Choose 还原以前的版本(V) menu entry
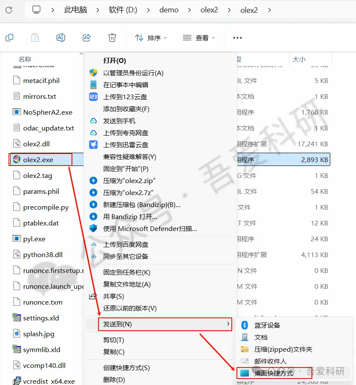Screen dimensions: 356x385 click(130, 308)
